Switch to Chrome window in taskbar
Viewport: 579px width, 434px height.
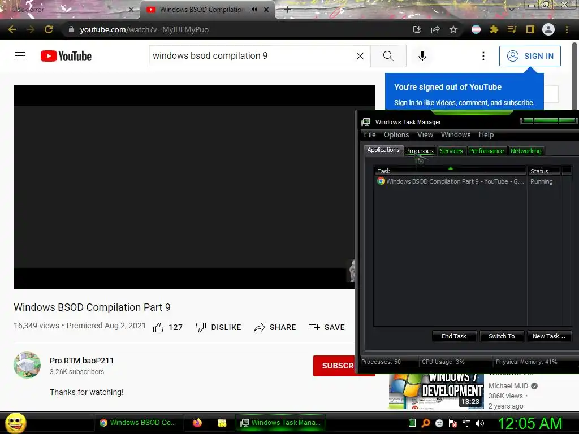click(139, 423)
